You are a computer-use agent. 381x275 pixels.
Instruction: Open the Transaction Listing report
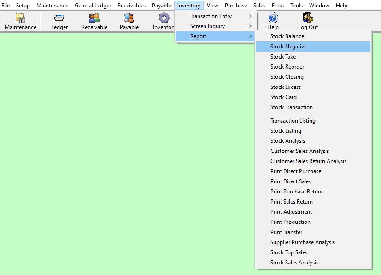(313, 121)
